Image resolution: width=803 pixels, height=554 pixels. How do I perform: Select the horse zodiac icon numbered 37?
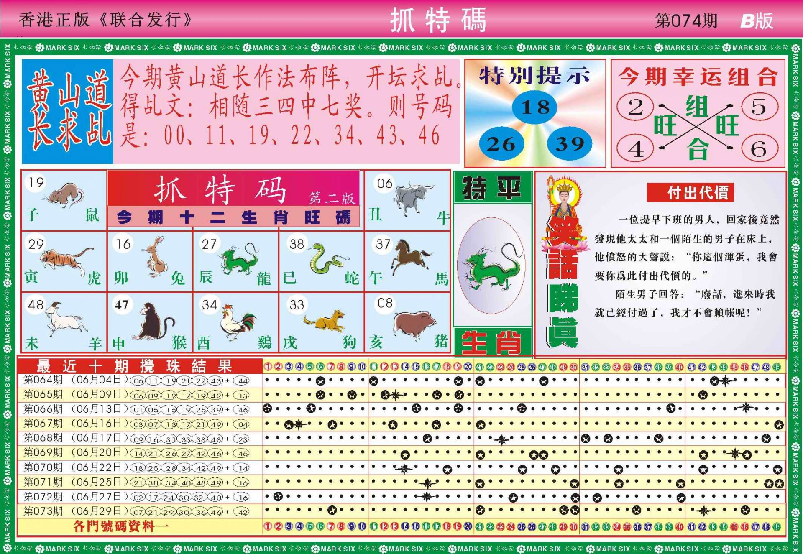410,256
